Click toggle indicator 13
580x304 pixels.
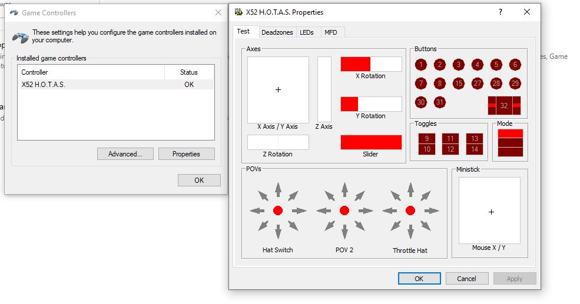[x=475, y=139]
